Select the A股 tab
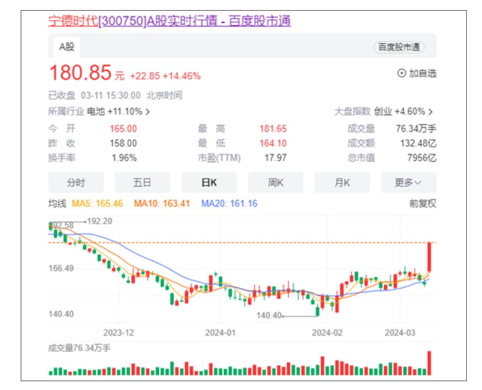This screenshot has width=482, height=390. pyautogui.click(x=67, y=47)
